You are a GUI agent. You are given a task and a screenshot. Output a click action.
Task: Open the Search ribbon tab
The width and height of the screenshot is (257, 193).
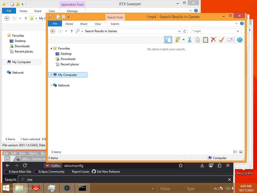(x=115, y=24)
